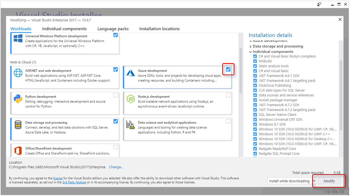
Task: Open the Change... location link
Action: point(116,167)
